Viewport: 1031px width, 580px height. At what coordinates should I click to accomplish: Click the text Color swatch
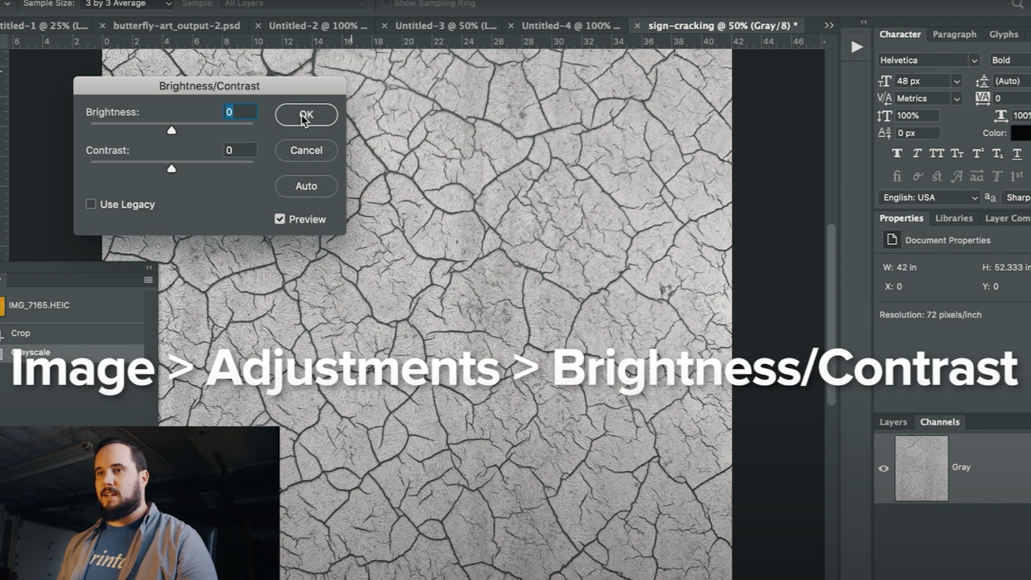(x=1021, y=133)
